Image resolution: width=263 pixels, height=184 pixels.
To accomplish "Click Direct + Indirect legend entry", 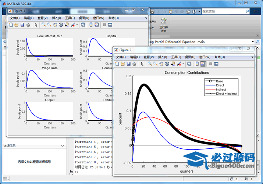I will click(x=227, y=93).
